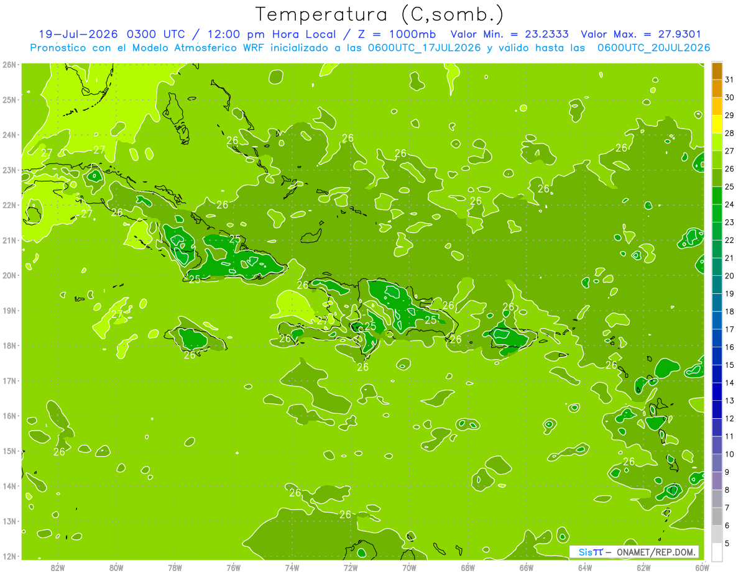Click the '26N' latitude axis label
Screen dimensions: 746x576
click(9, 65)
